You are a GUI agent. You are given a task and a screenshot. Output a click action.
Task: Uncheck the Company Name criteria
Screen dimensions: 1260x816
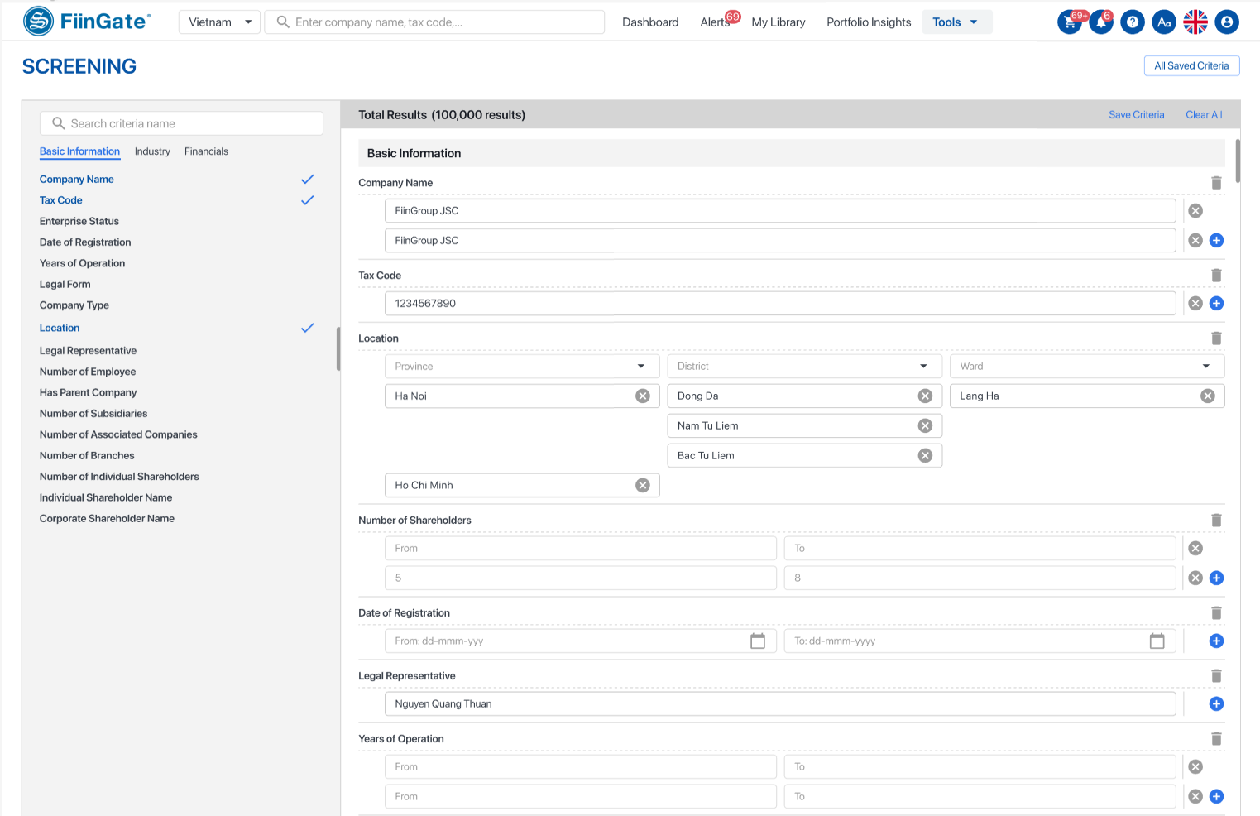307,180
